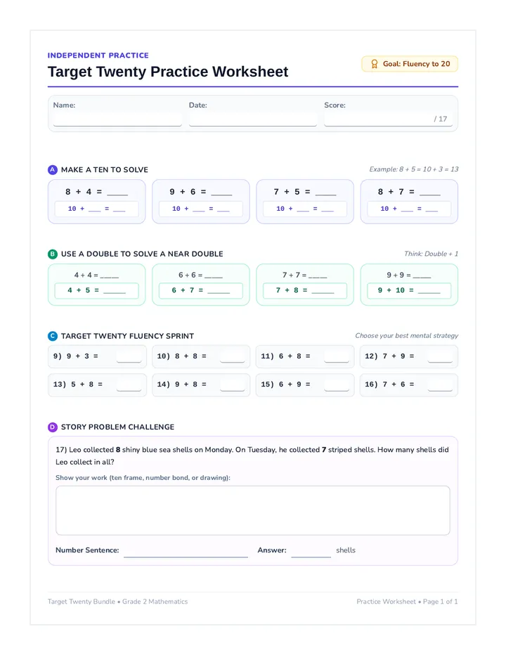Click answer box for problem 11) 6 + 8

click(x=337, y=356)
